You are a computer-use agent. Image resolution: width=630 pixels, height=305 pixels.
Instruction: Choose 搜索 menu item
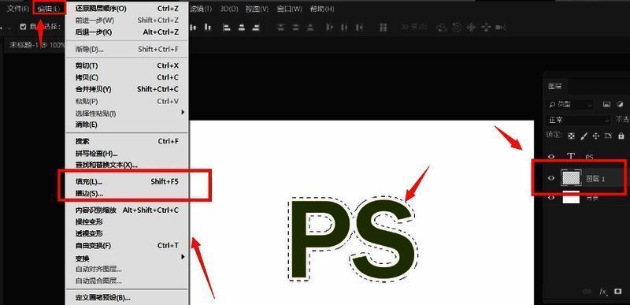click(127, 141)
